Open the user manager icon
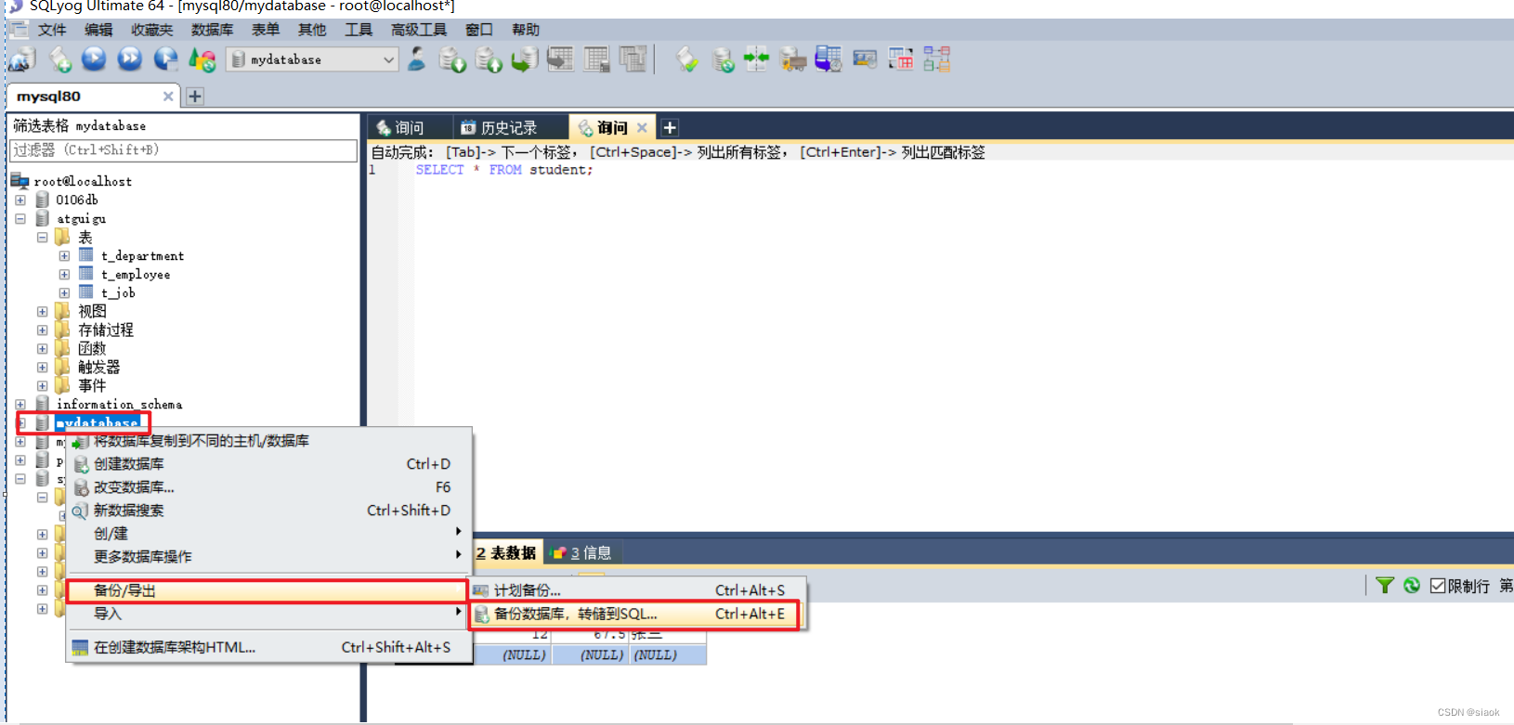 pyautogui.click(x=417, y=59)
